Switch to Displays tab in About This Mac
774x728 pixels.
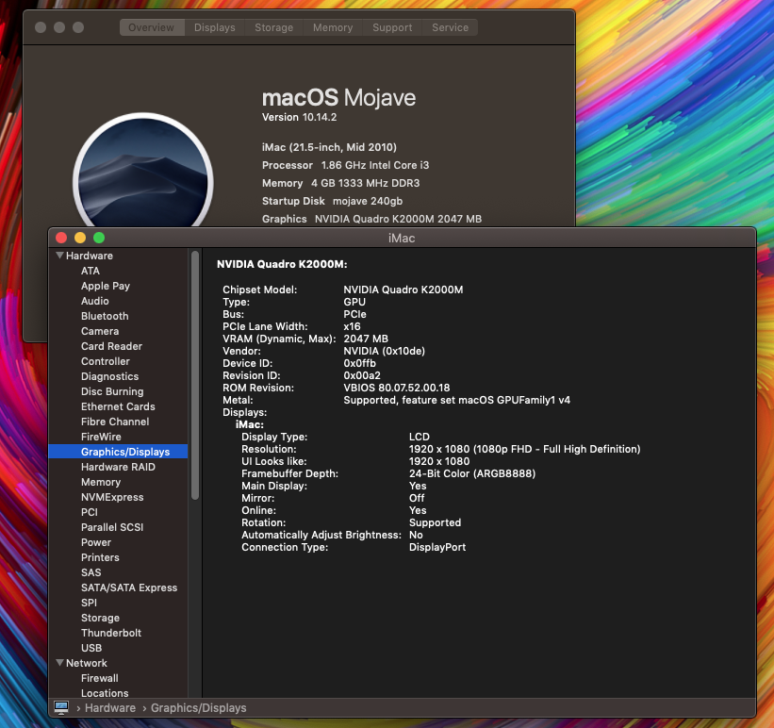[214, 27]
